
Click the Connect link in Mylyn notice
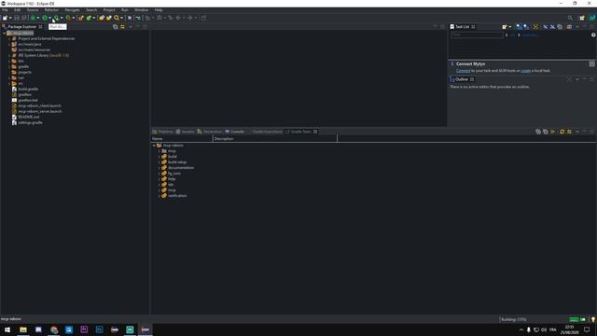[463, 71]
